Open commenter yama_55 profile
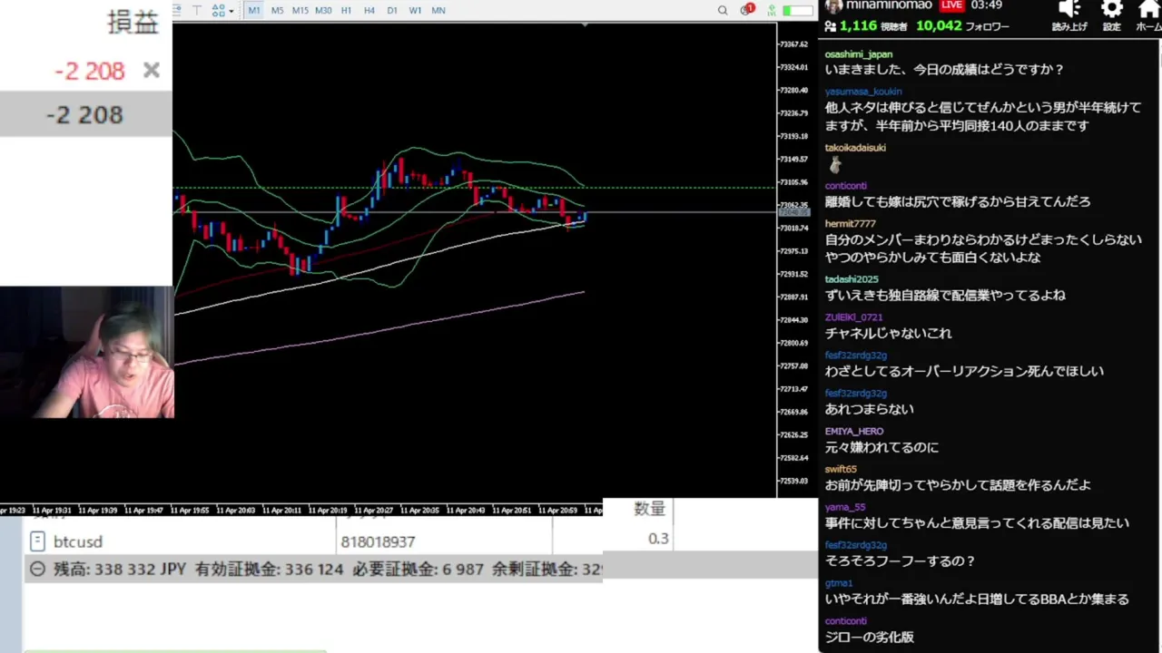This screenshot has height=653, width=1162. pos(845,508)
